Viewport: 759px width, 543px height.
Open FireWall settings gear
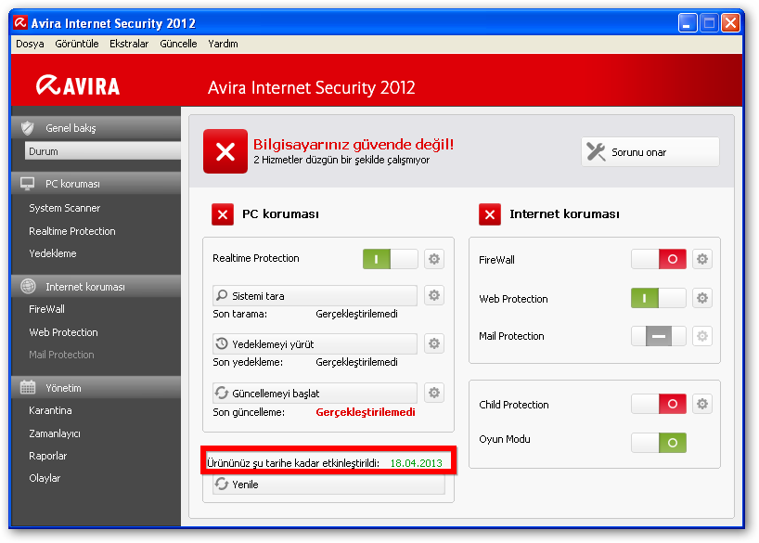[x=701, y=259]
